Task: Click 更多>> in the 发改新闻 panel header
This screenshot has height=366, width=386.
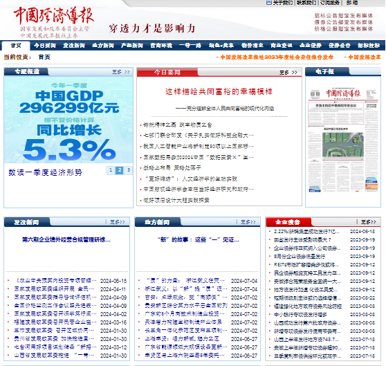Action: click(x=117, y=222)
